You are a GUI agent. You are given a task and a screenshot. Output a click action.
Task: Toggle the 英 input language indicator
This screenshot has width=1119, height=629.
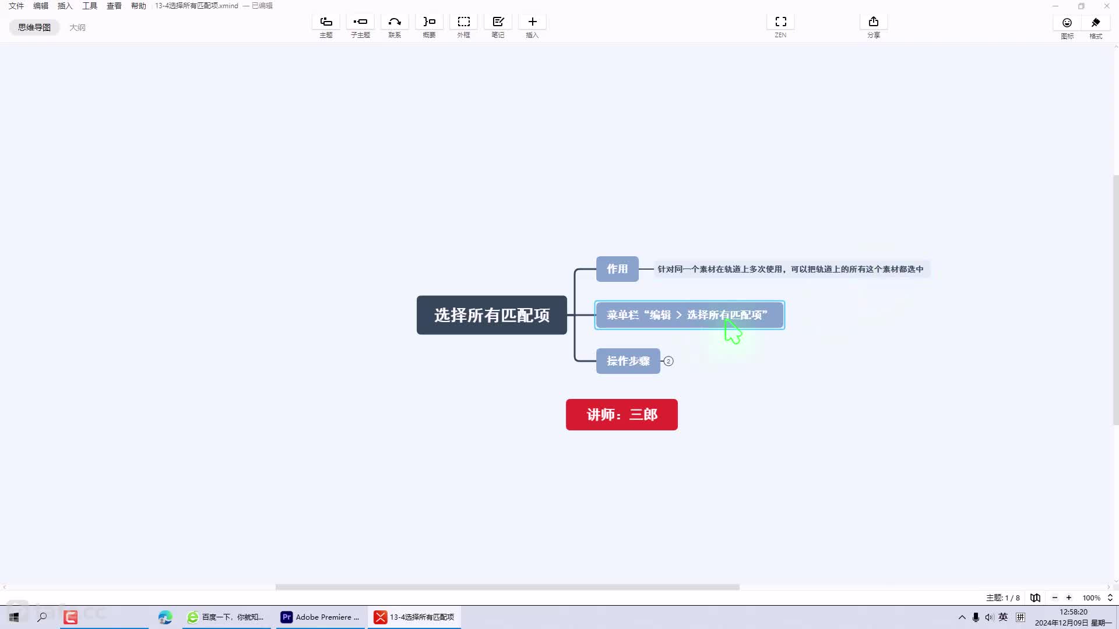(x=1003, y=617)
